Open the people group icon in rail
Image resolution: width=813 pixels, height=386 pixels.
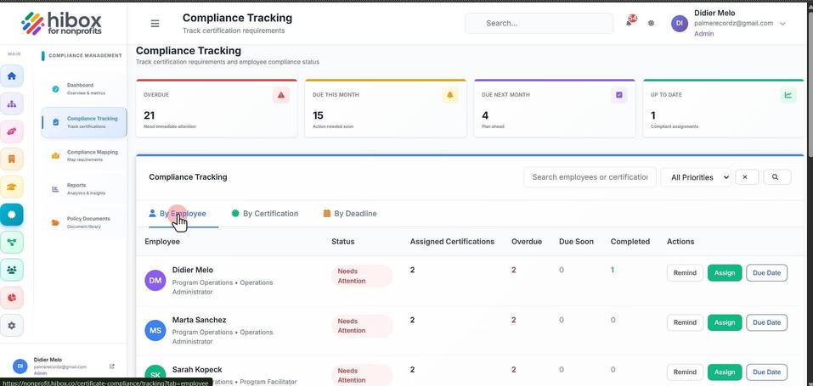coord(11,270)
